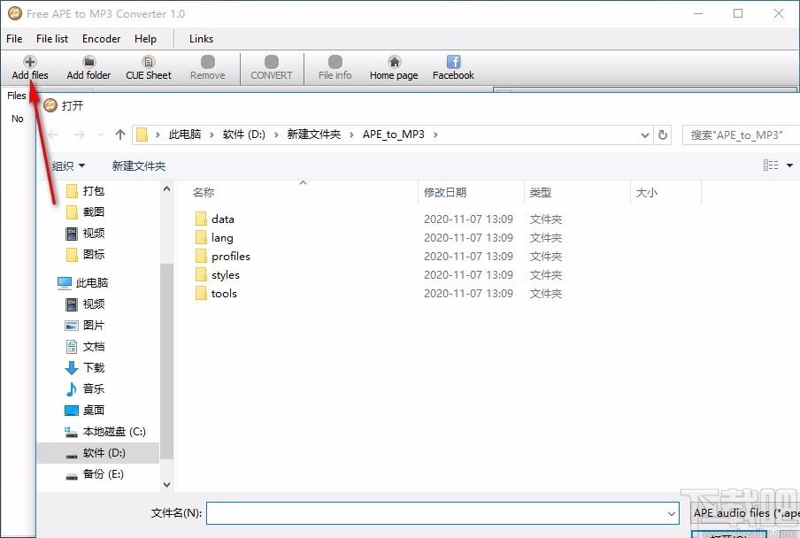Select 桌面 in navigation pane
Viewport: 800px width, 538px height.
tap(85, 410)
